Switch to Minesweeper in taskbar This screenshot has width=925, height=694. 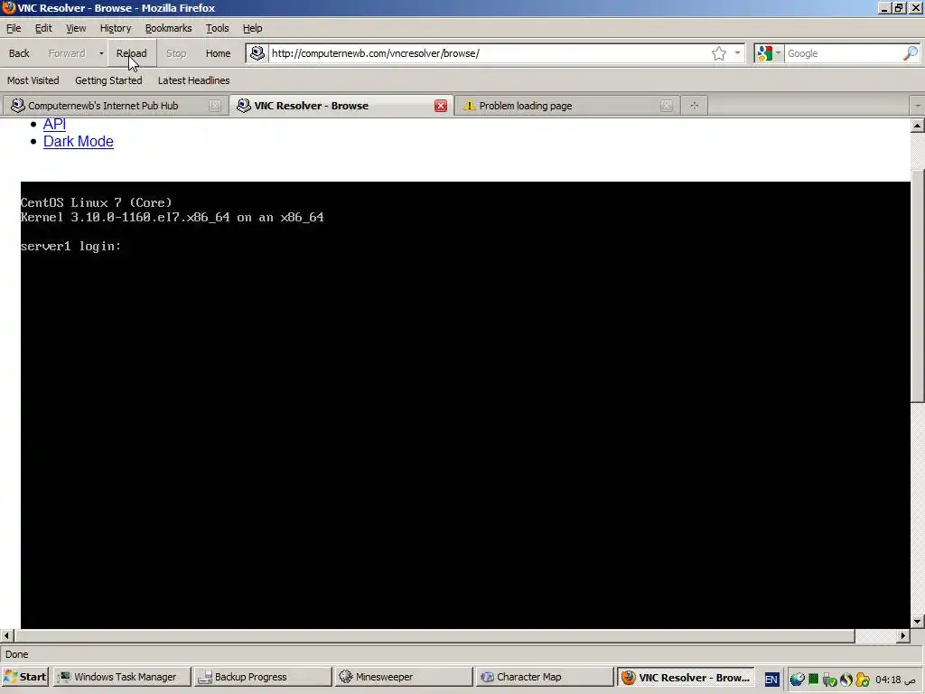pyautogui.click(x=404, y=677)
